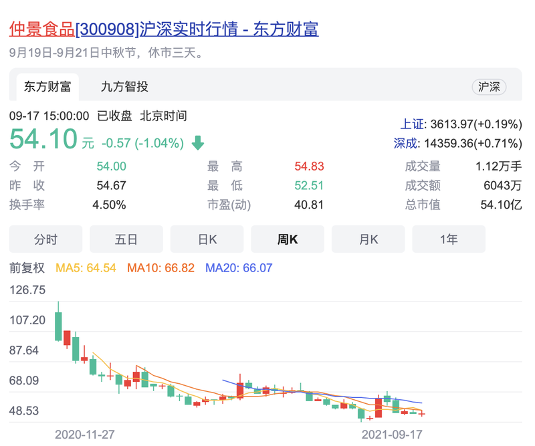The image size is (535, 446).
Task: Click the 成交量 value 1.12万手
Action: [x=498, y=166]
